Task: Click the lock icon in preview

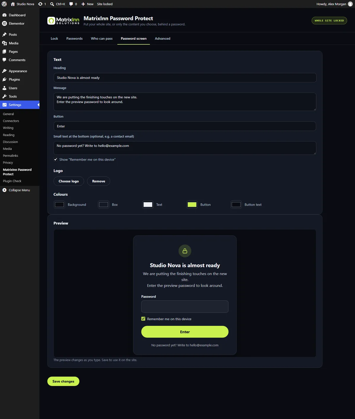Action: (185, 251)
